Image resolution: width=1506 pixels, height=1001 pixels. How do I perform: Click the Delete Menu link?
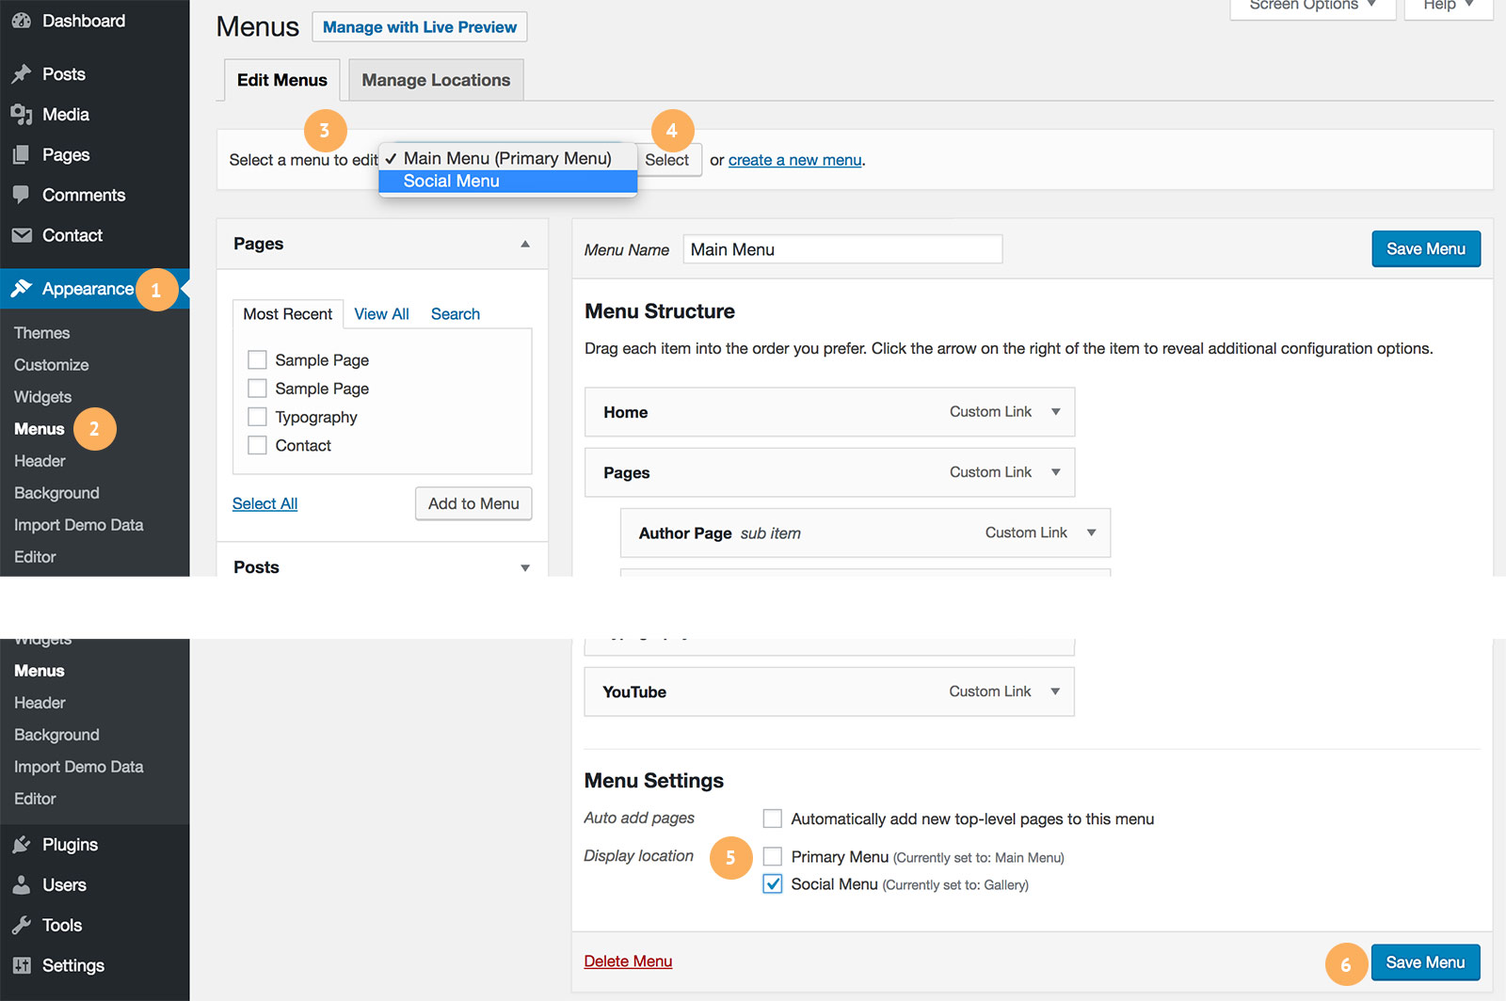pos(628,961)
